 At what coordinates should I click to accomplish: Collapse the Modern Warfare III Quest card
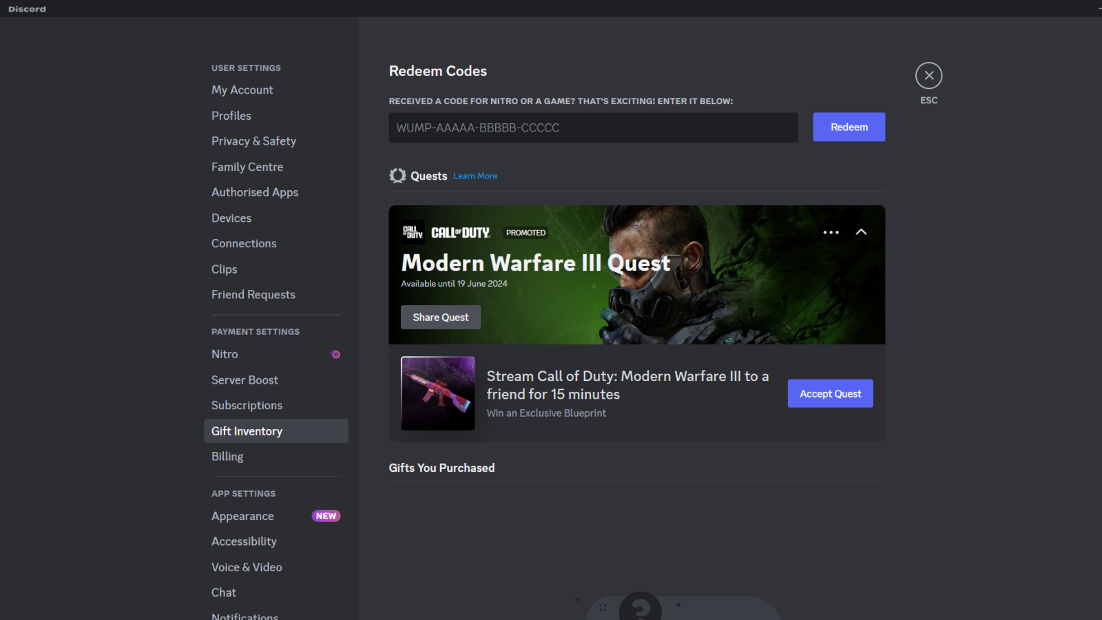862,232
